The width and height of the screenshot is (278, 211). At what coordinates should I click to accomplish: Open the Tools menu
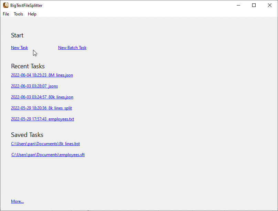point(19,14)
